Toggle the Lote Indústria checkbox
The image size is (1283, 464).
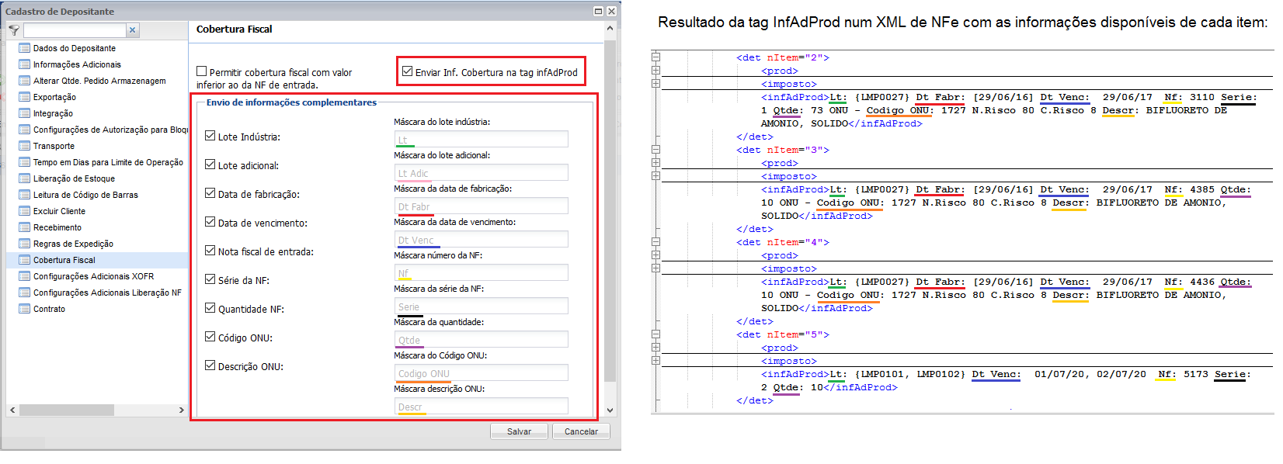[210, 136]
